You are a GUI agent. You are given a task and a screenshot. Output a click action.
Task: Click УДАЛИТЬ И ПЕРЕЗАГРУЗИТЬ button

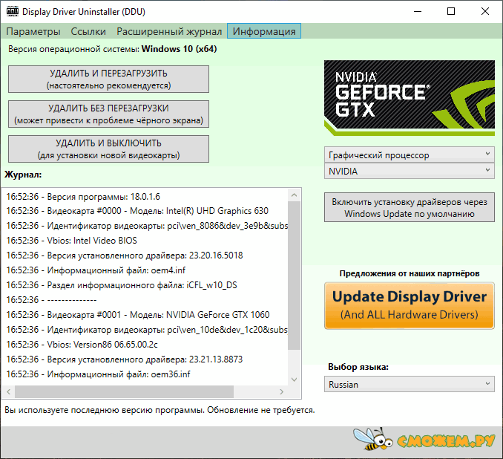(108, 79)
